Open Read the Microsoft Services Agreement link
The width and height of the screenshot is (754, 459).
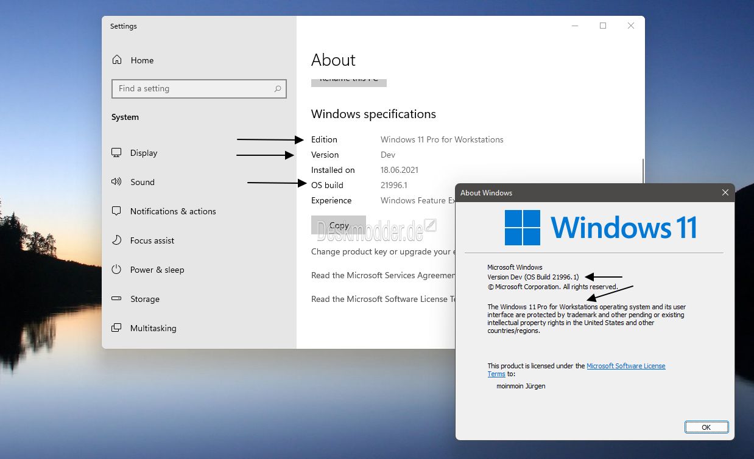coord(383,275)
